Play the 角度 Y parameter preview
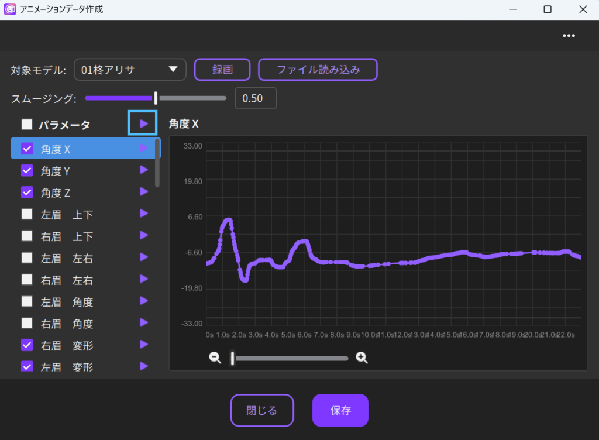 click(x=144, y=170)
